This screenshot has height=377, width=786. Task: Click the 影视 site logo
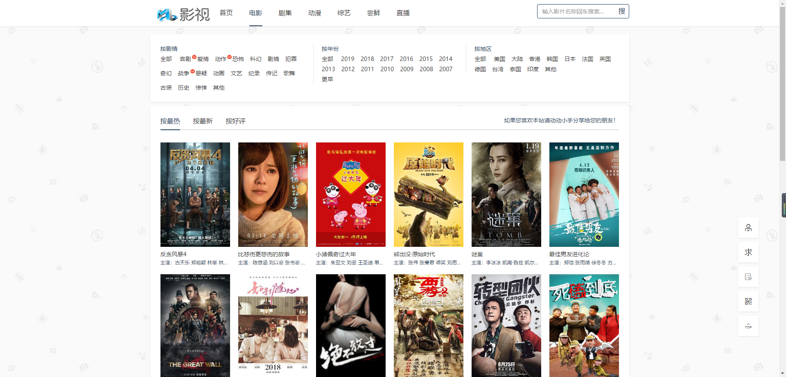(183, 14)
